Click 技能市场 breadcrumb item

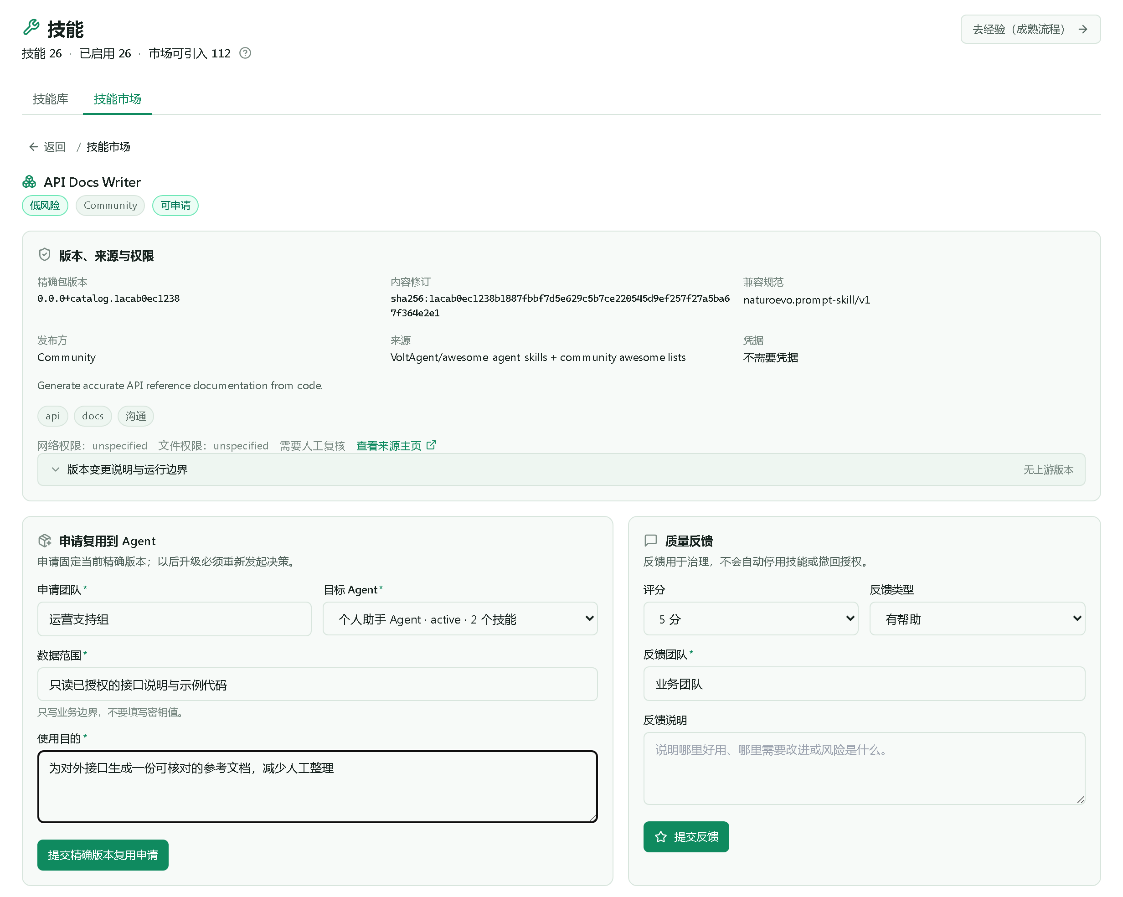point(108,147)
